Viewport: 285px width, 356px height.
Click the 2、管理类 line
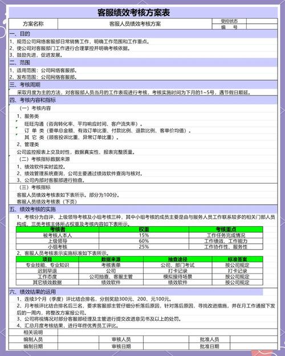[28, 144]
